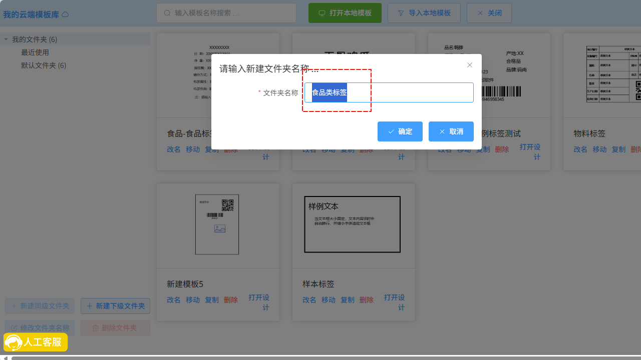
Task: Click the plus icon in 新建同级文件夹
Action: [14, 306]
